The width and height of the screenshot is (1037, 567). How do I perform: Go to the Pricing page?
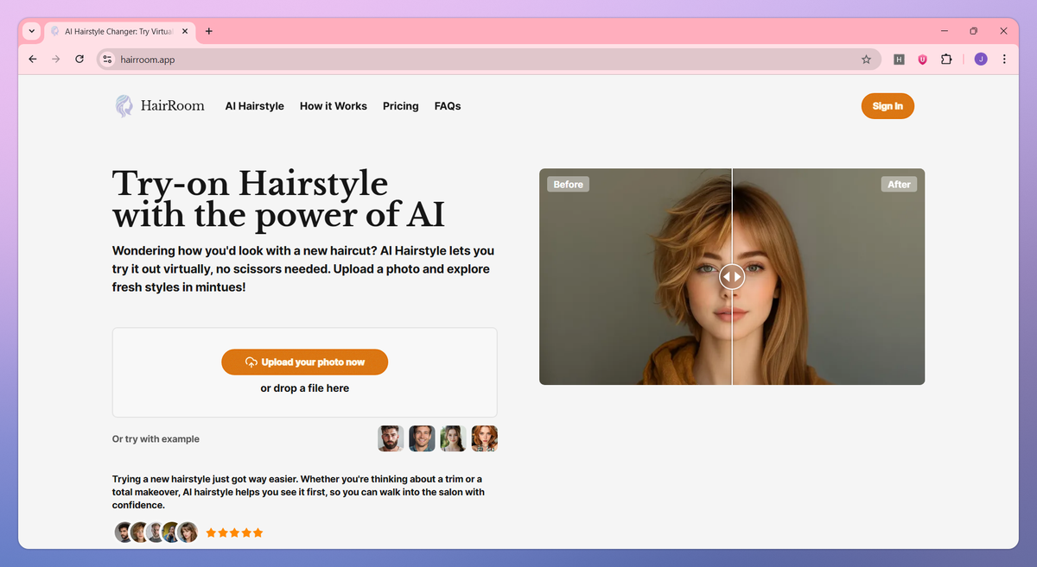401,106
